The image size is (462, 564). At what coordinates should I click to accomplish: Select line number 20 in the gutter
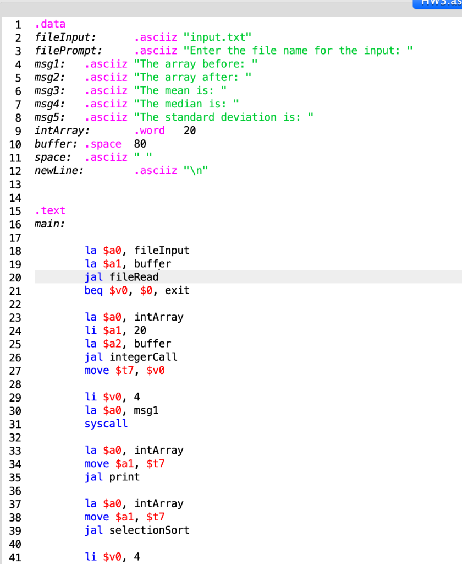(18, 277)
